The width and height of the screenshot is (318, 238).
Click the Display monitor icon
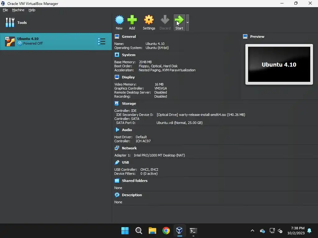coord(117,77)
